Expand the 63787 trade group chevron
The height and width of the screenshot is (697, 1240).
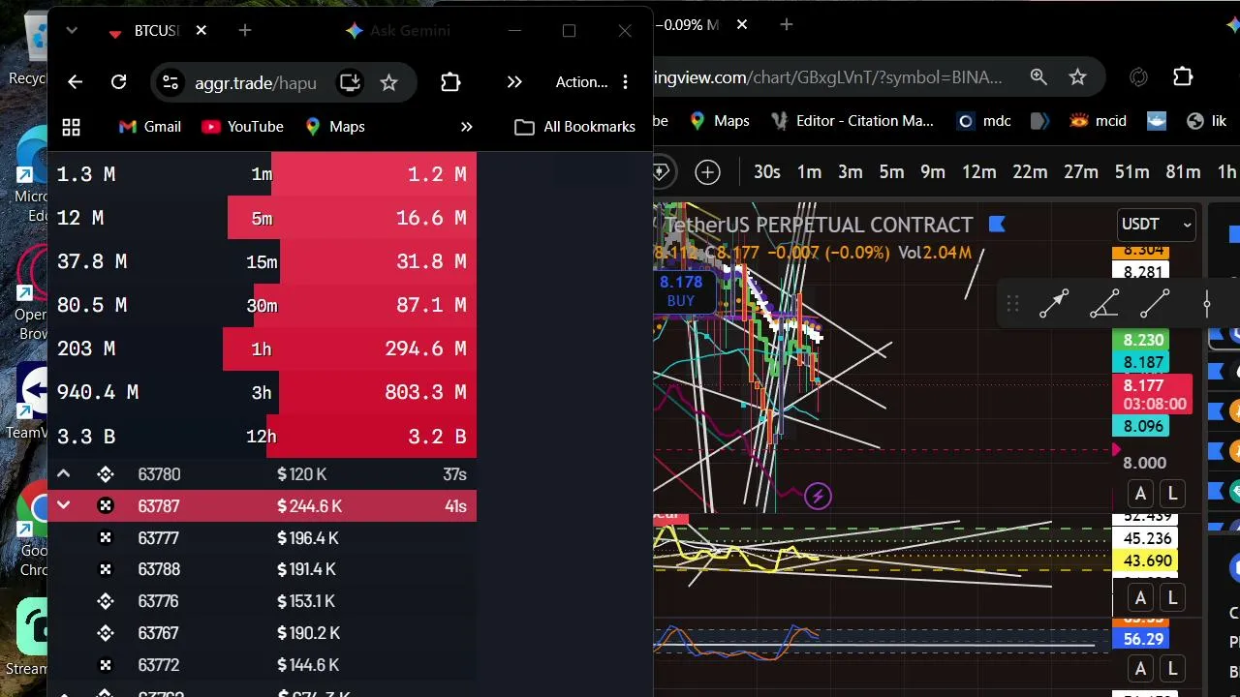63,505
